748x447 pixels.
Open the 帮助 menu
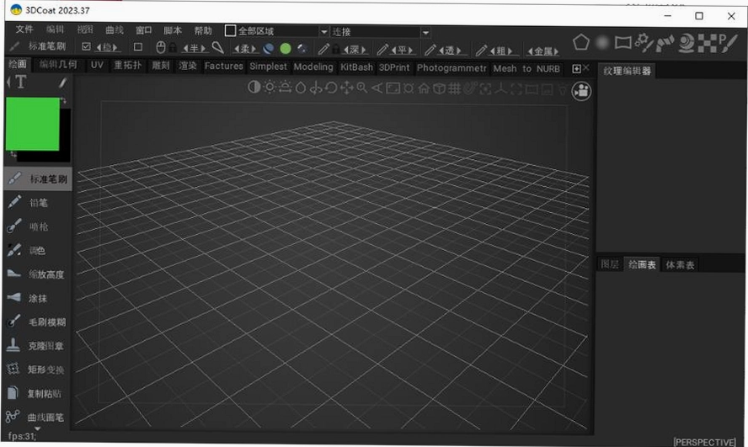tap(203, 30)
